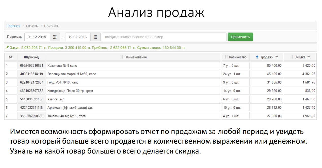Screen dimensions: 322x168
Task: Open Отчеты in the breadcrumb
Action: pos(32,26)
